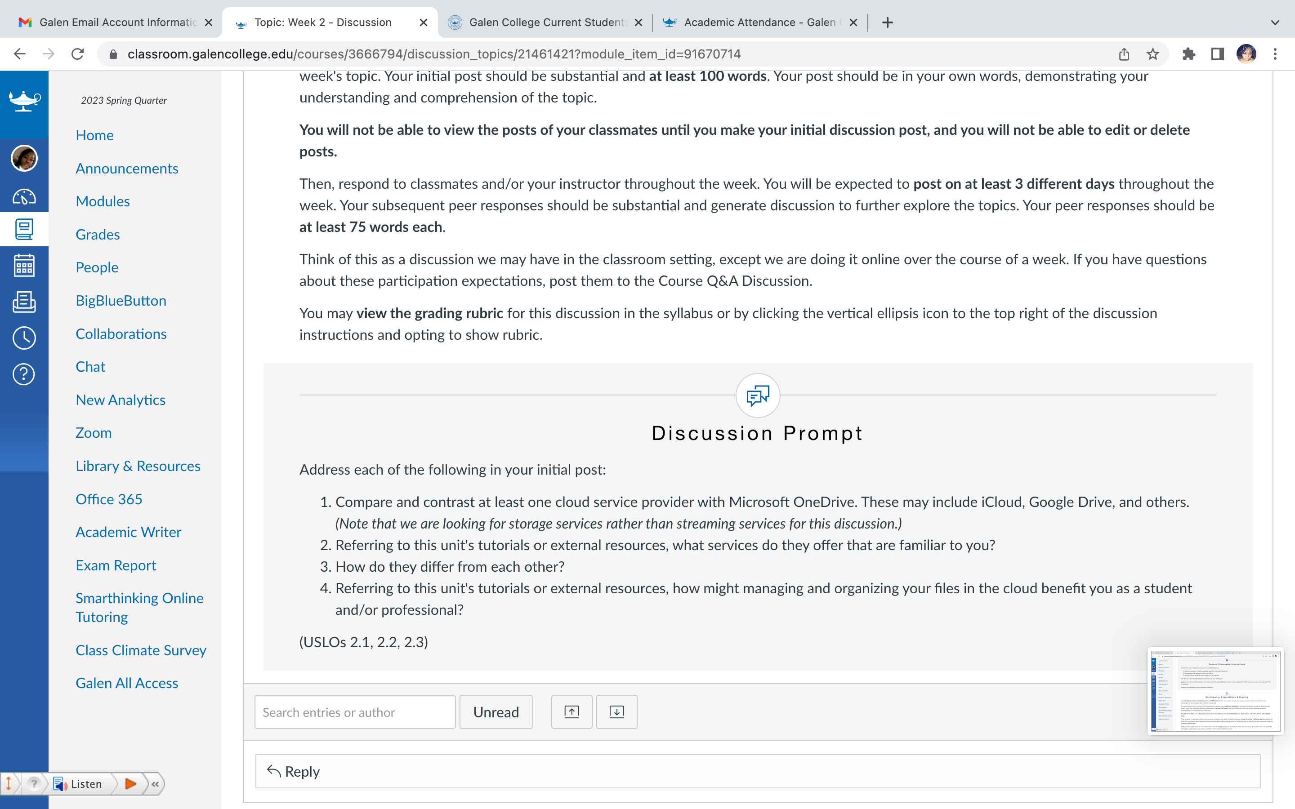Collapse the ReadSpeaker toolbar
This screenshot has width=1295, height=809.
pyautogui.click(x=155, y=784)
